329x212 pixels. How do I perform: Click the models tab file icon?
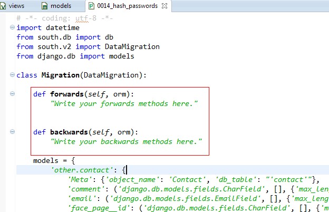(44, 6)
